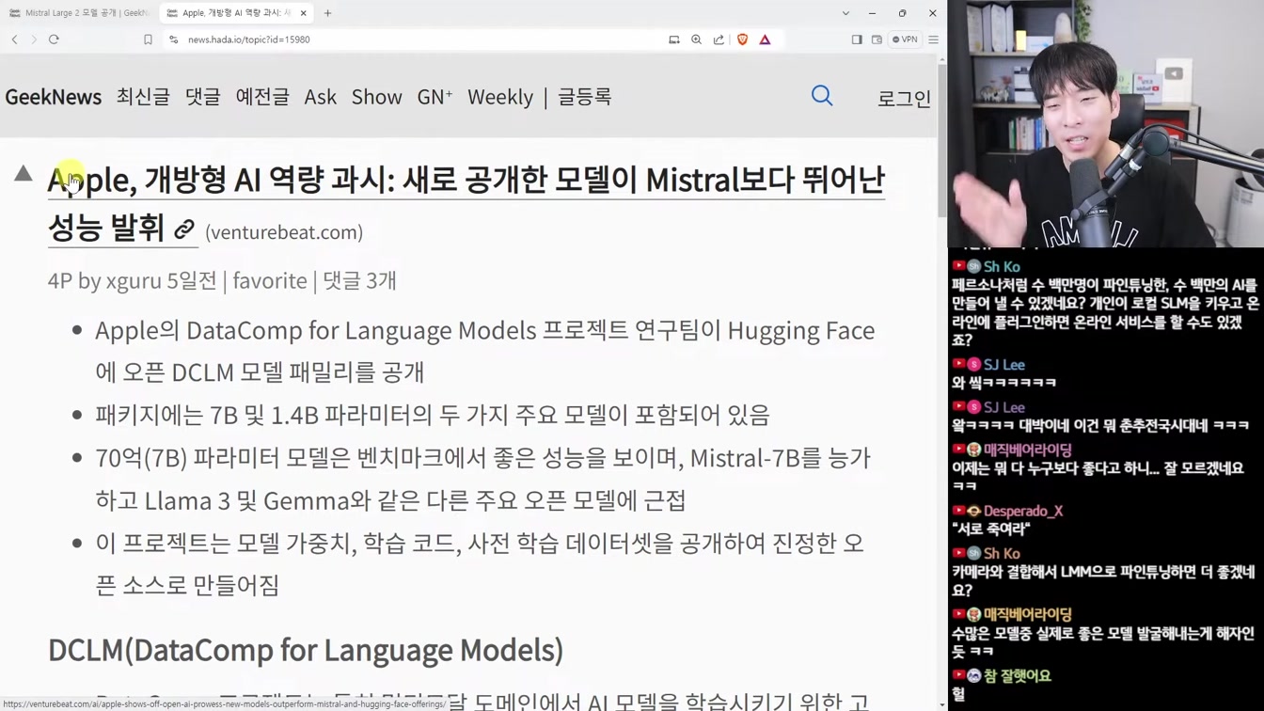Click the bullet text about 7B 및 1.4B 파라미터

[x=433, y=415]
